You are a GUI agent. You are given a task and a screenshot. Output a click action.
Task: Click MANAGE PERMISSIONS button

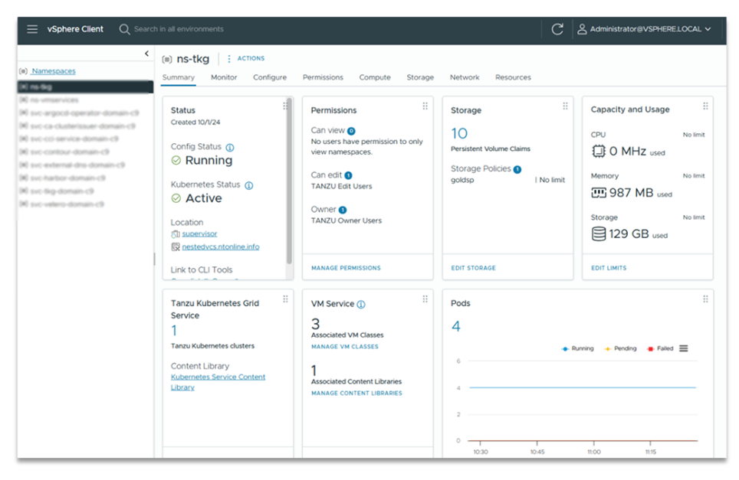[x=346, y=268]
